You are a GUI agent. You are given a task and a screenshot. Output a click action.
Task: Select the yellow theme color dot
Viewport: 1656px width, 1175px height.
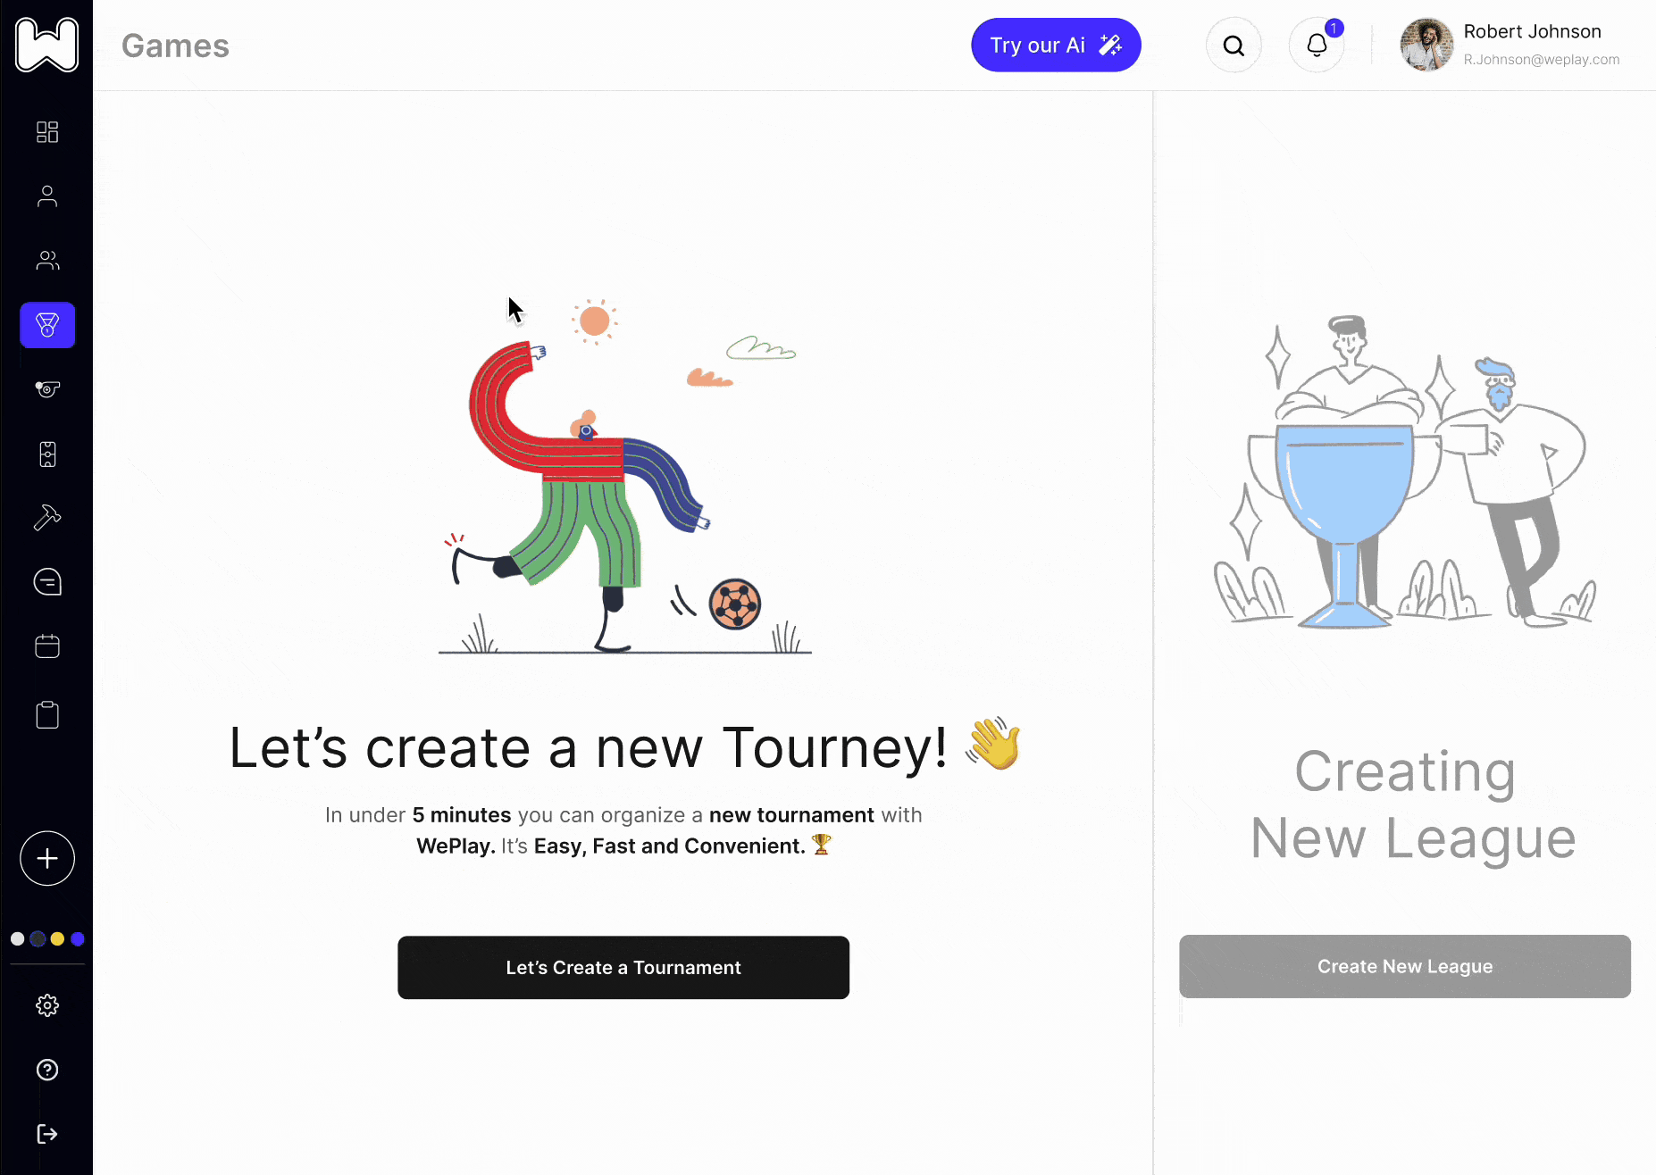pyautogui.click(x=57, y=938)
